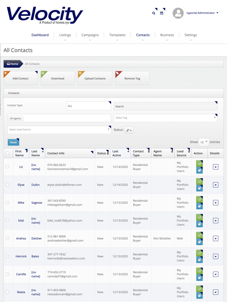This screenshot has height=302, width=227.
Task: Open the Campaigns menu
Action: (90, 35)
